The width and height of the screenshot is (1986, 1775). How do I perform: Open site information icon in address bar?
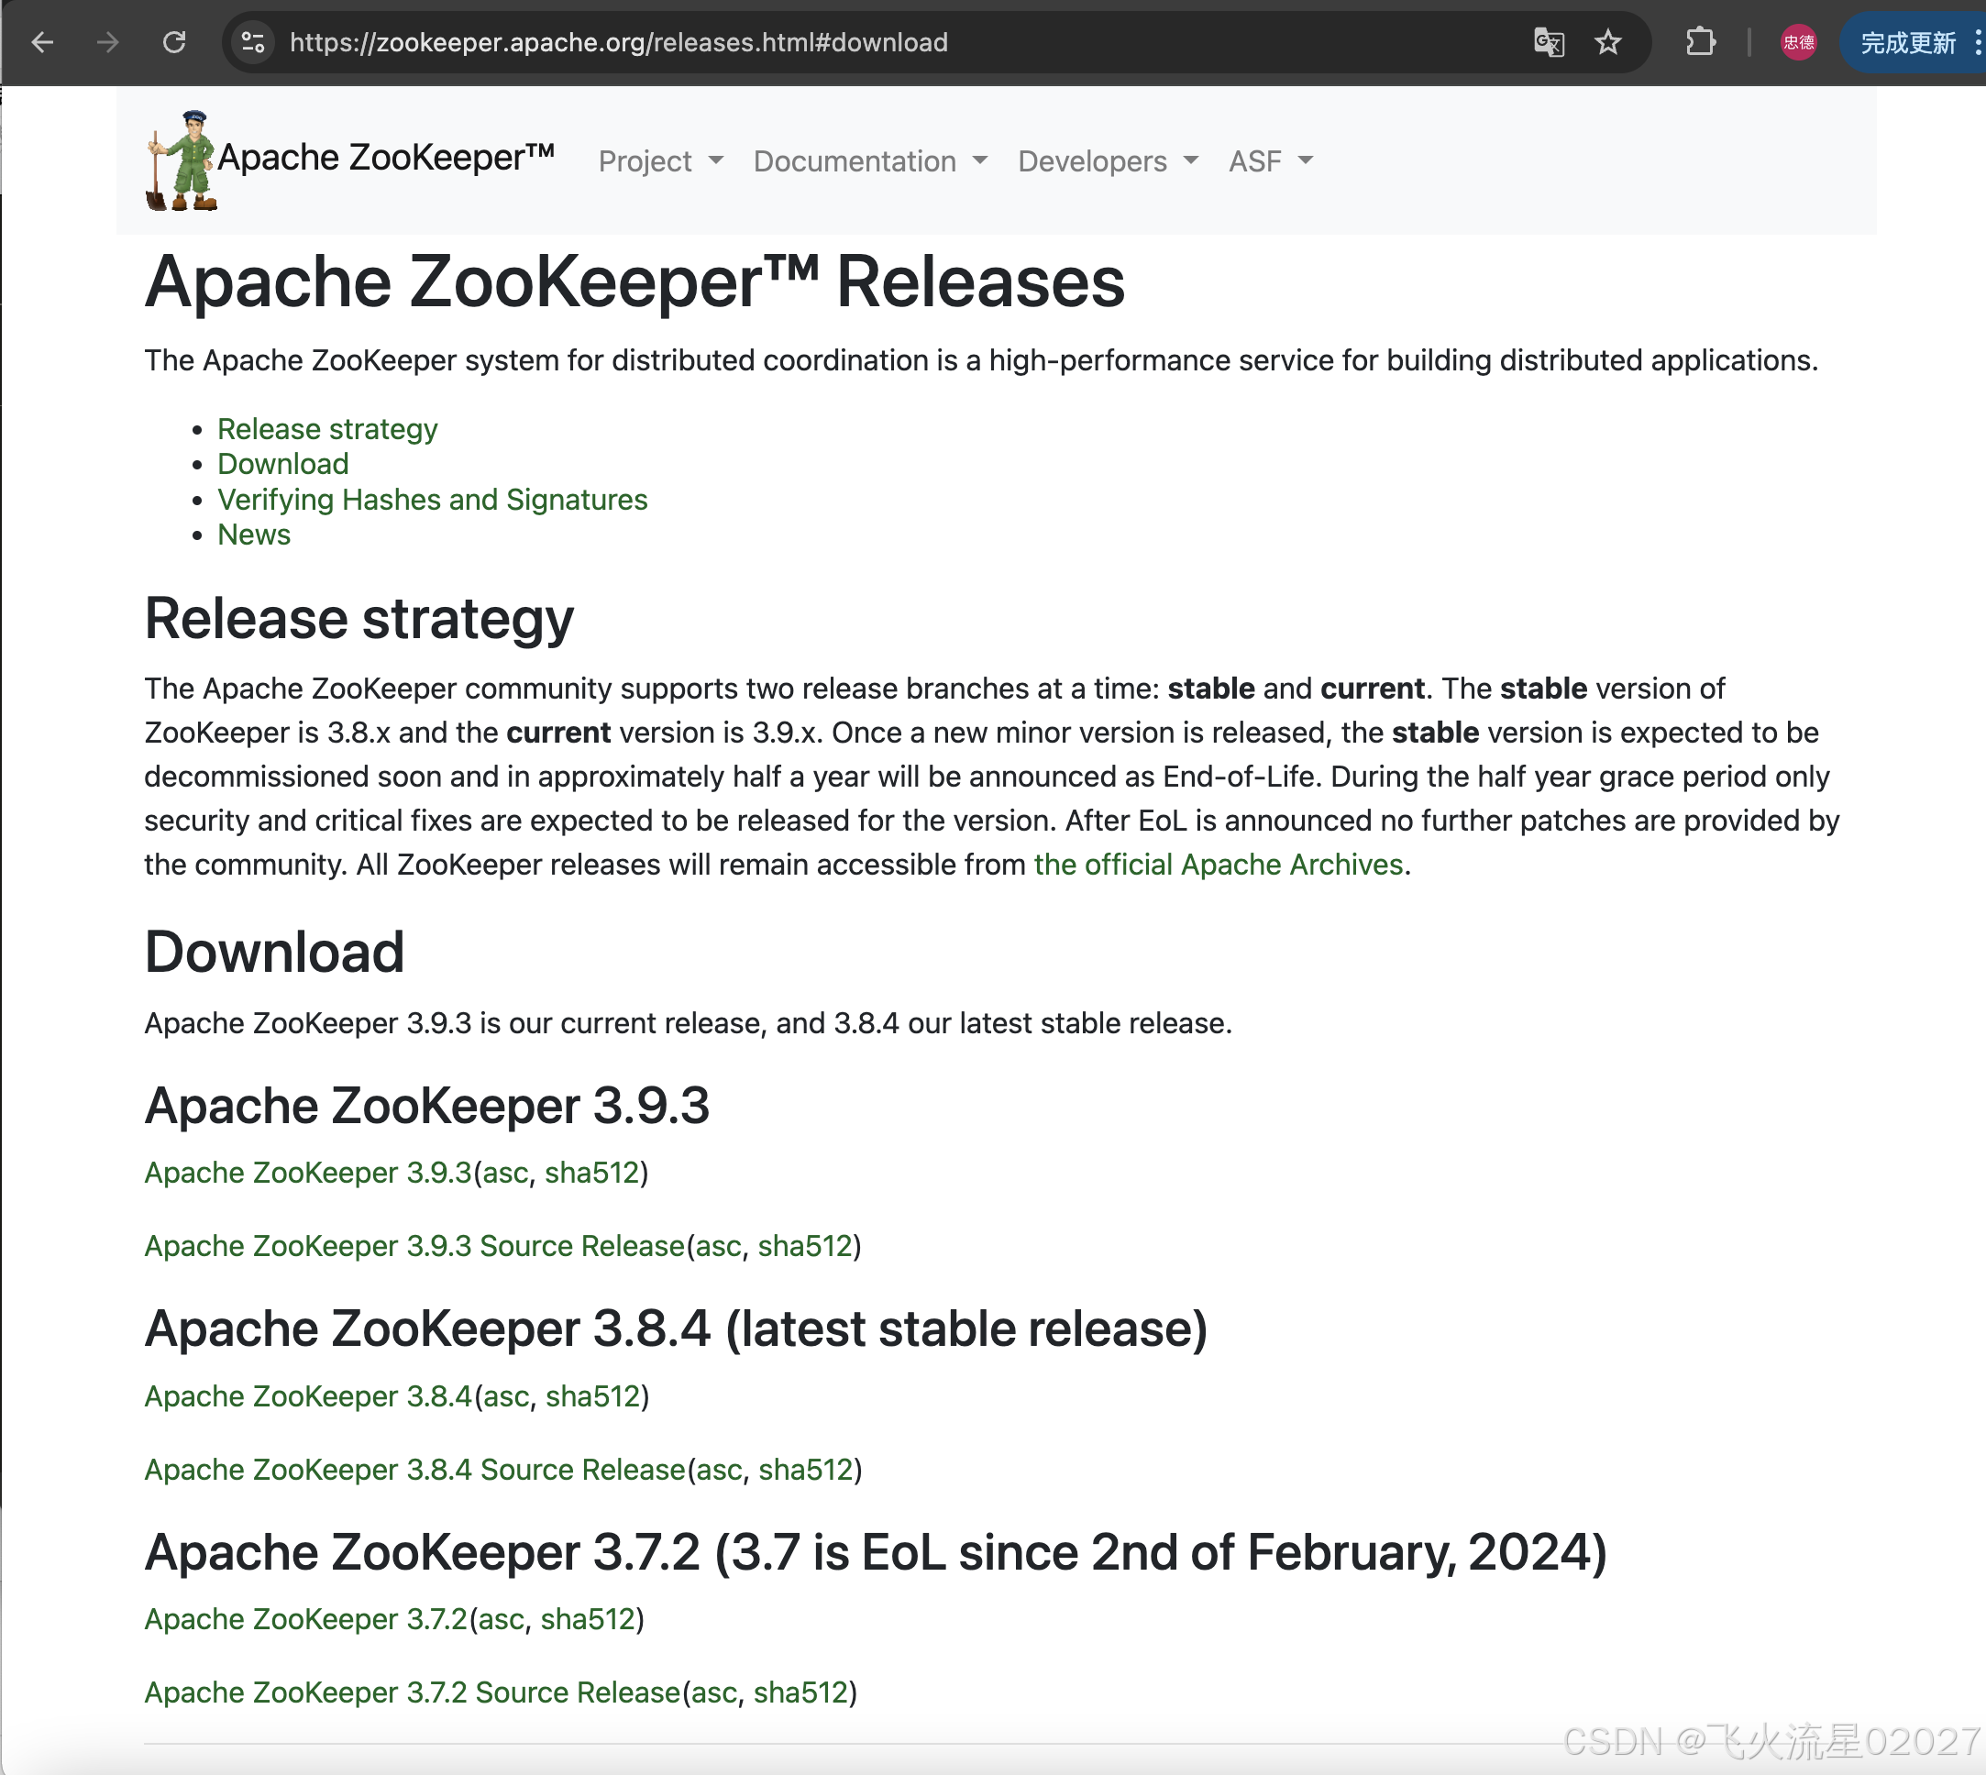254,43
